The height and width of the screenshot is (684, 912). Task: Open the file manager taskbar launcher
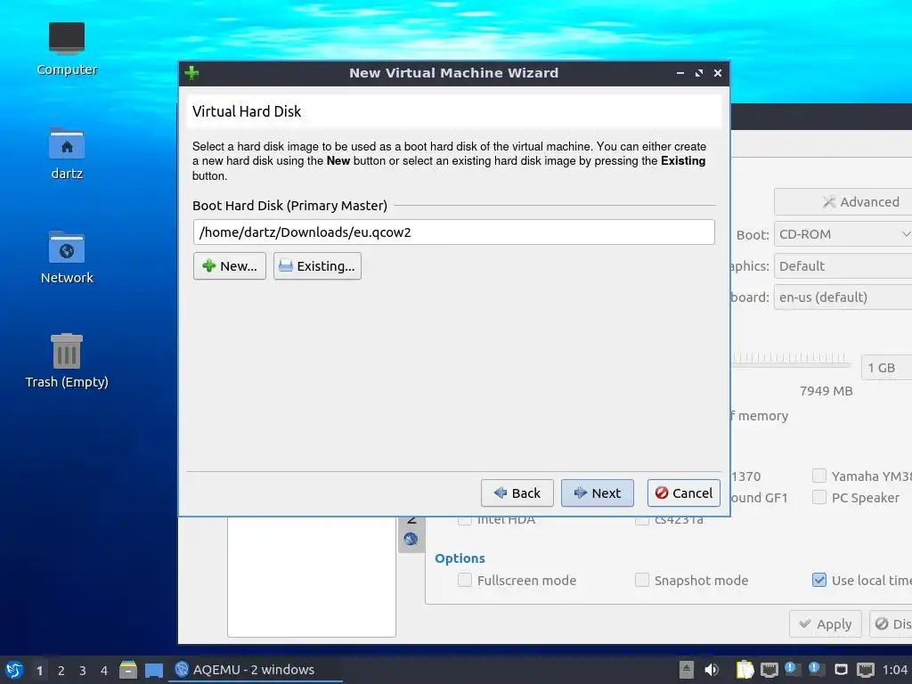[x=128, y=670]
